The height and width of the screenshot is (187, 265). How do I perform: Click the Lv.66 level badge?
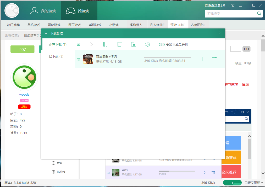coord(24,100)
